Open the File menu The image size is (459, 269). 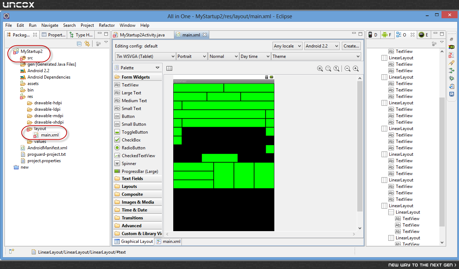coord(9,25)
